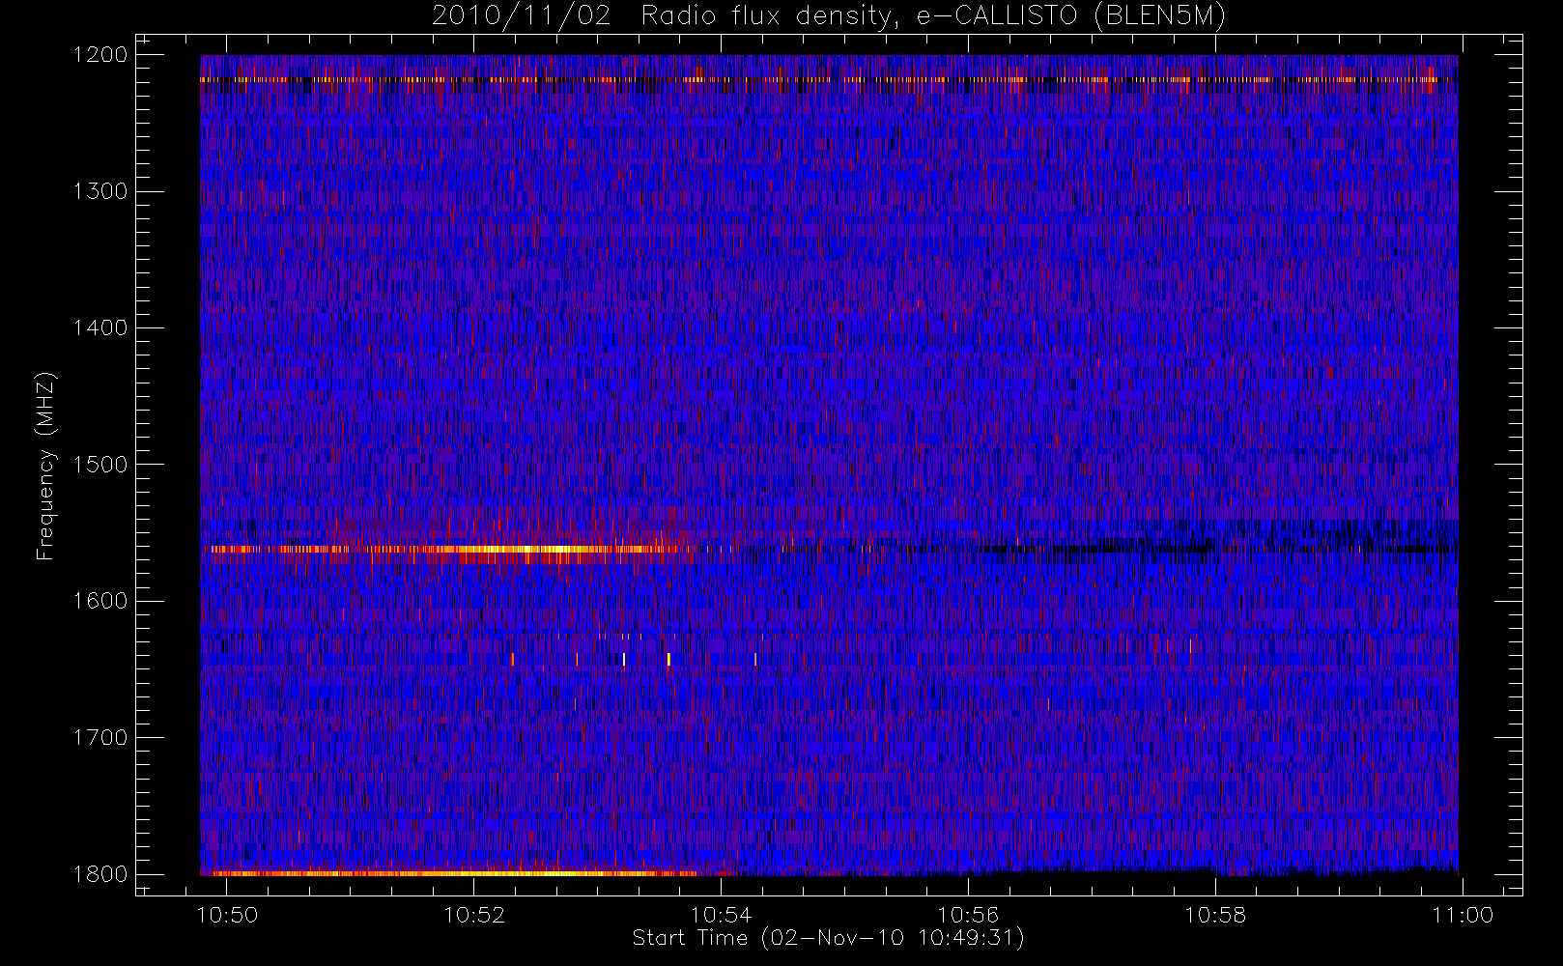This screenshot has height=966, width=1563.
Task: Click the 1800 frequency tick label
Action: [100, 874]
